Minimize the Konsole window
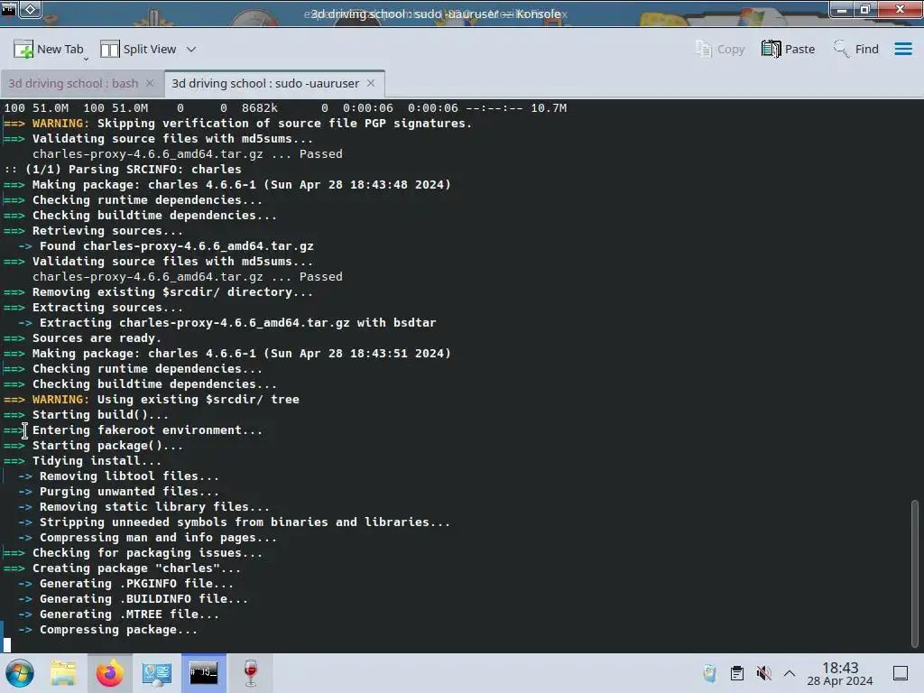The width and height of the screenshot is (924, 693). pyautogui.click(x=842, y=10)
